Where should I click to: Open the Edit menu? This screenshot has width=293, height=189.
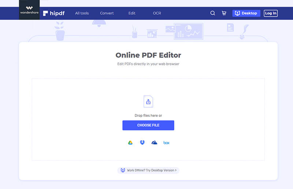(132, 13)
